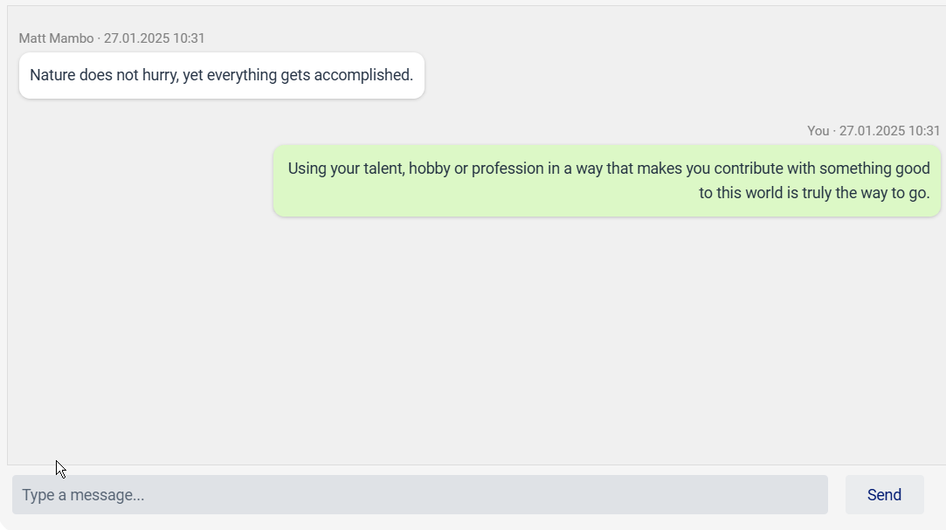Click the timestamp next to Matt Mambo's name
Image resolution: width=946 pixels, height=530 pixels.
155,38
